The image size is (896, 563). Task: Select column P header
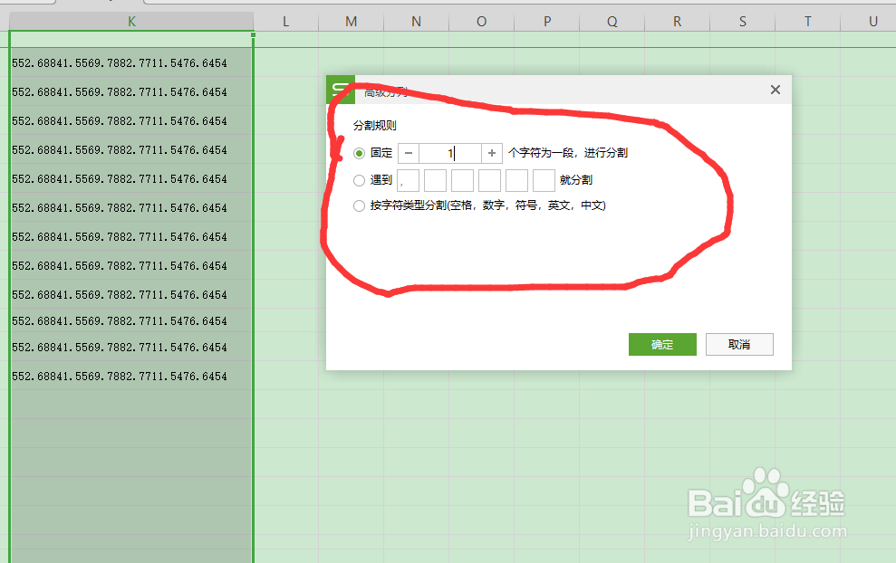547,22
